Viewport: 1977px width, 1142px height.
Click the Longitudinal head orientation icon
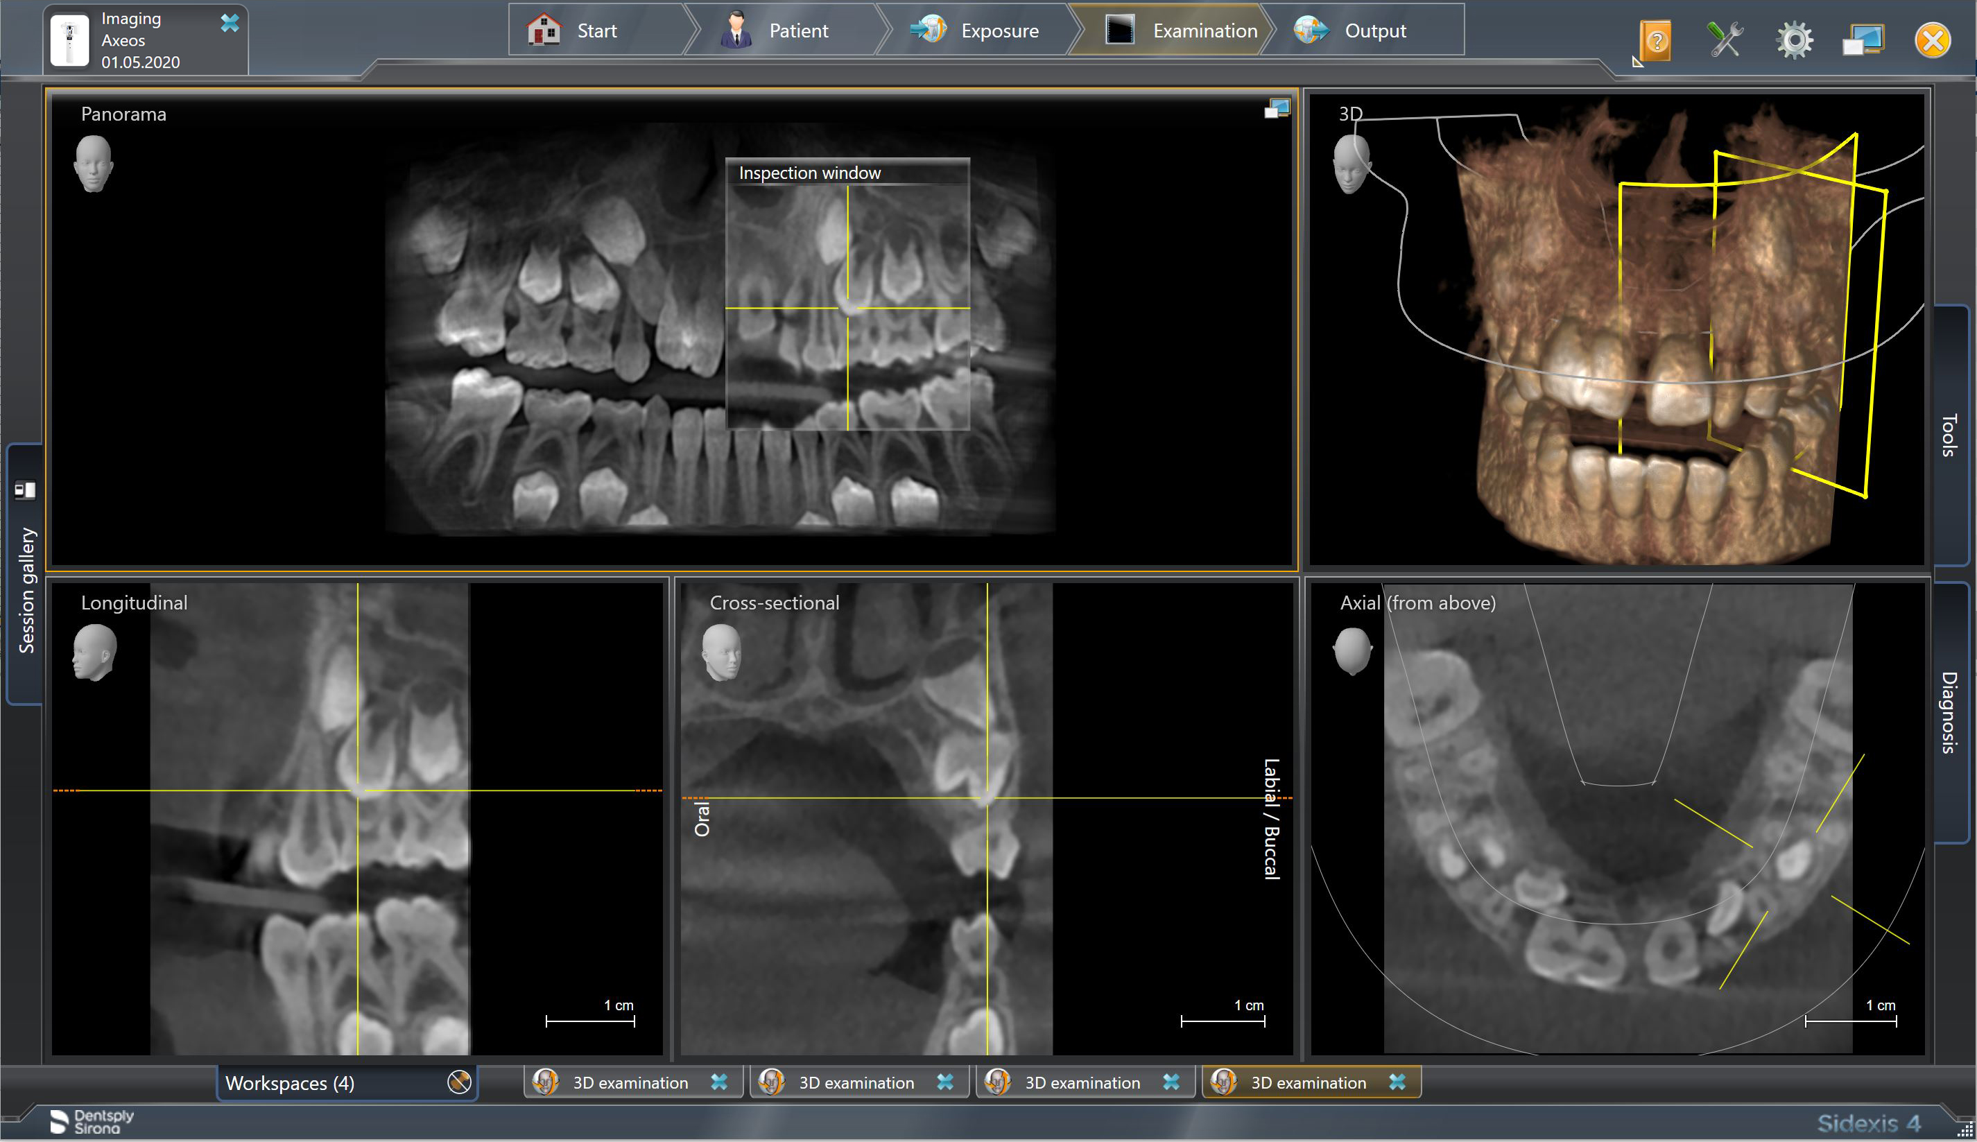point(95,652)
